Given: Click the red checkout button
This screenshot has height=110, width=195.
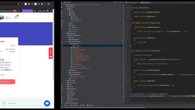Looking at the screenshot, I should coord(7,82).
